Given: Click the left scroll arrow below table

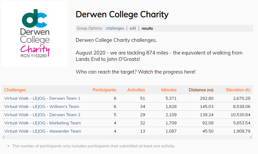Looking at the screenshot, I should [4, 137].
